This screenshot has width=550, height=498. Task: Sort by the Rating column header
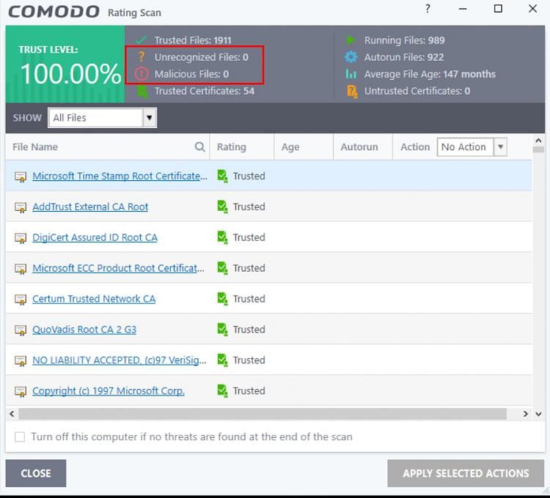232,146
